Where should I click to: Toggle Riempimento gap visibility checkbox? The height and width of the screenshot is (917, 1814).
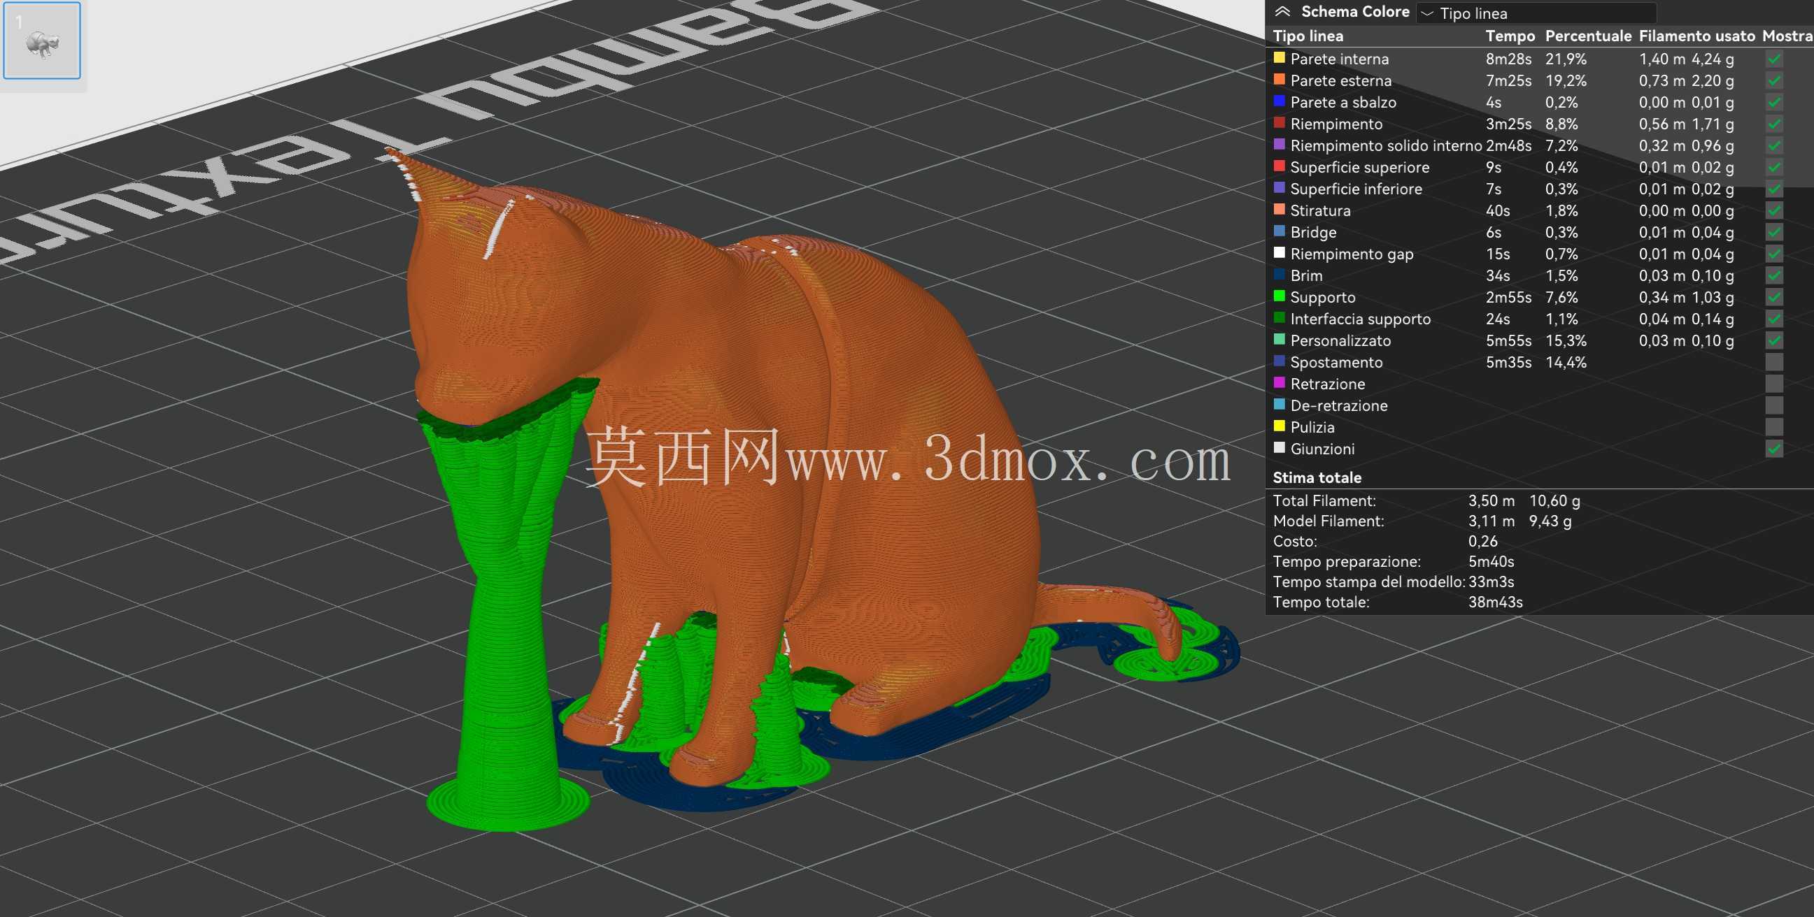click(x=1774, y=254)
